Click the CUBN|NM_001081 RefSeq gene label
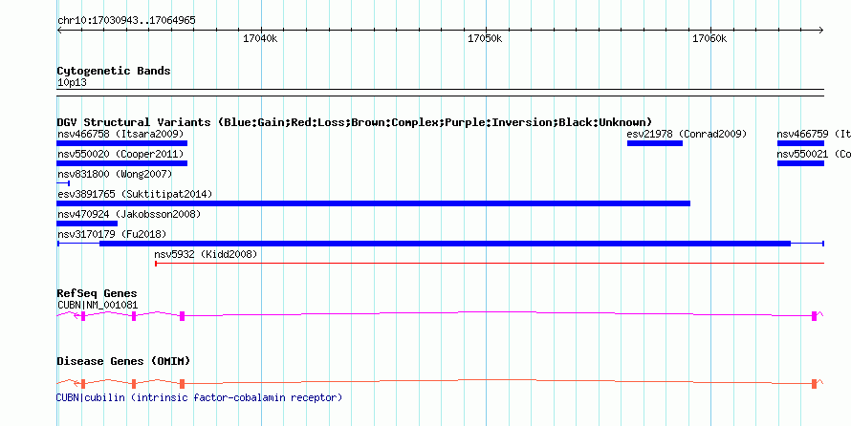This screenshot has height=426, width=851. point(98,305)
